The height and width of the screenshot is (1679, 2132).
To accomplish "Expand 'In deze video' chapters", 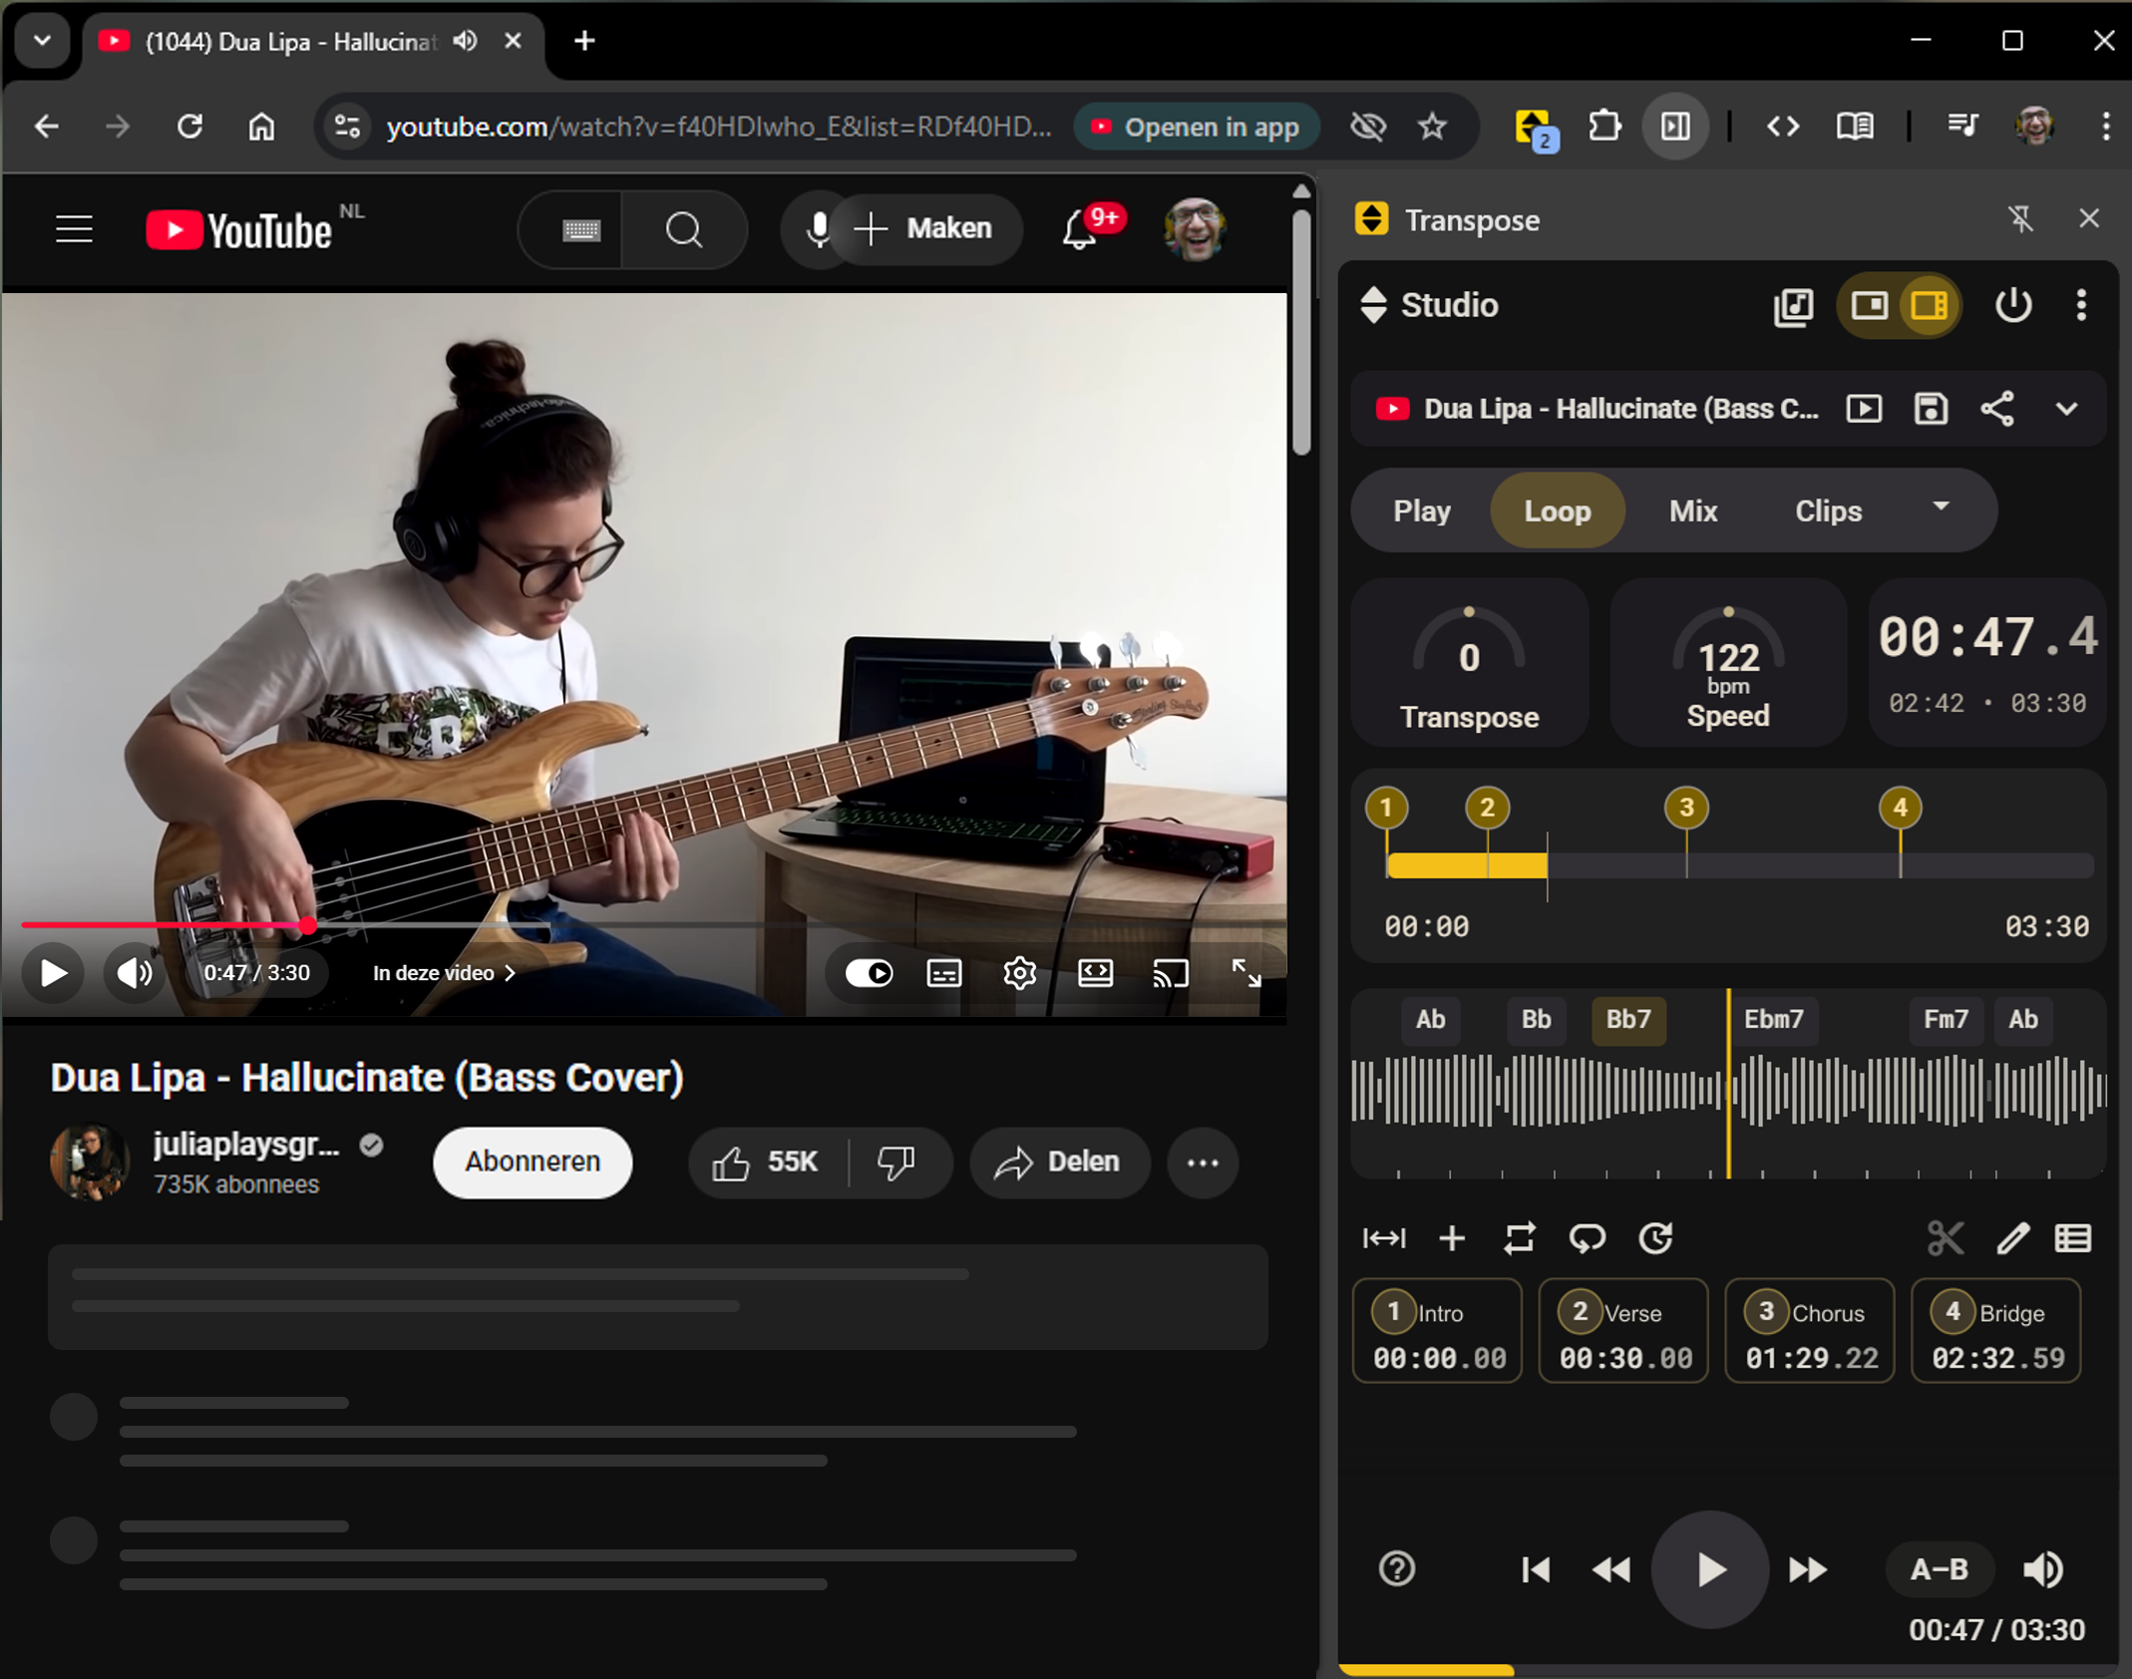I will click(443, 973).
